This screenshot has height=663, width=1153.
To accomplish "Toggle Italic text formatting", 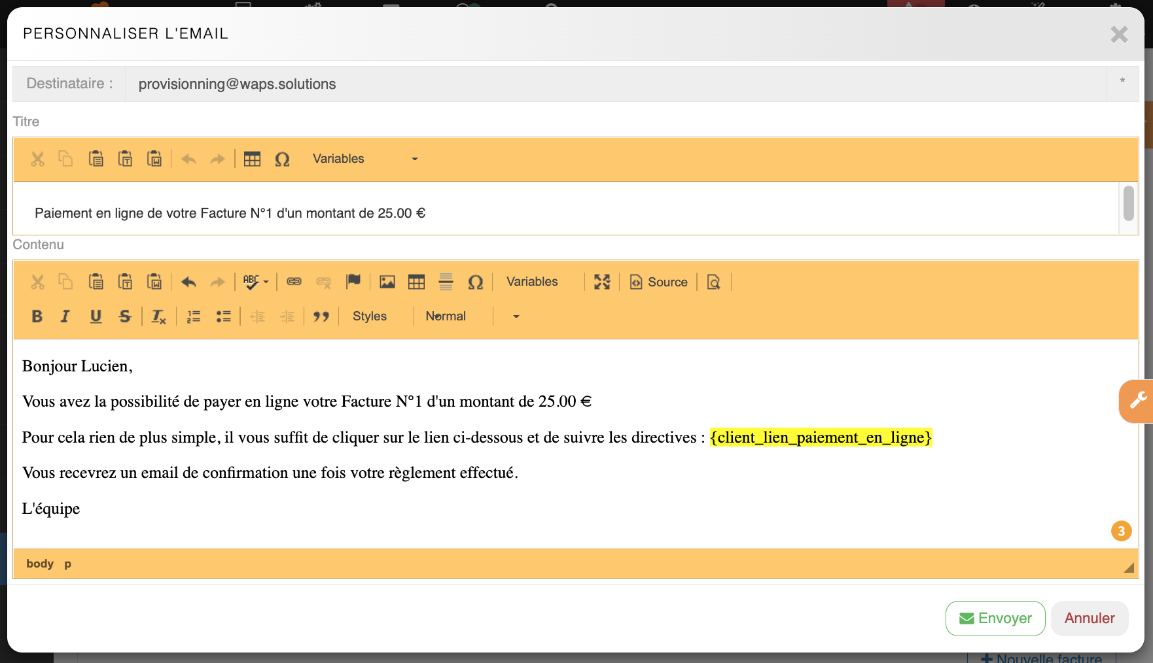I will (65, 316).
